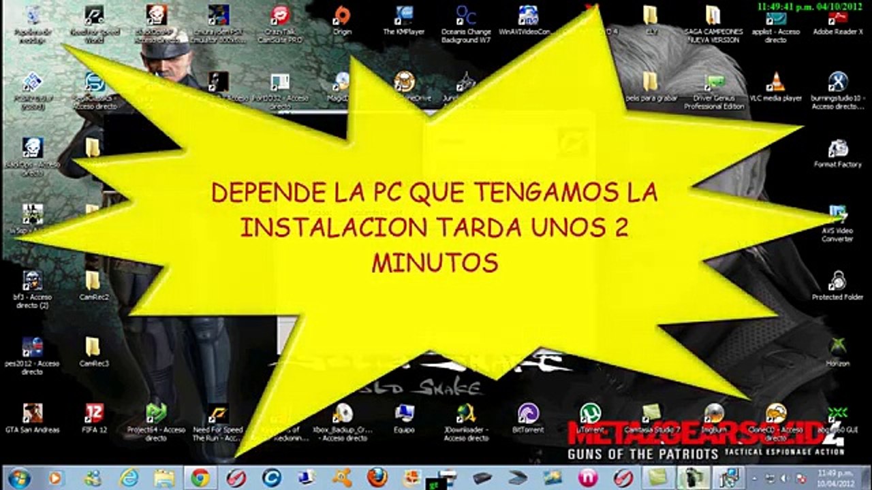Select the ImgBurn desktop icon
The height and width of the screenshot is (490, 872).
[x=714, y=419]
